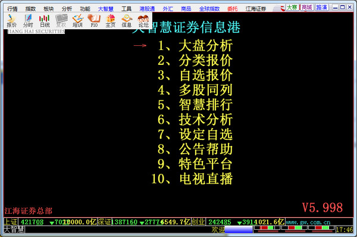
Task: Open the 港股通 menu
Action: [147, 9]
